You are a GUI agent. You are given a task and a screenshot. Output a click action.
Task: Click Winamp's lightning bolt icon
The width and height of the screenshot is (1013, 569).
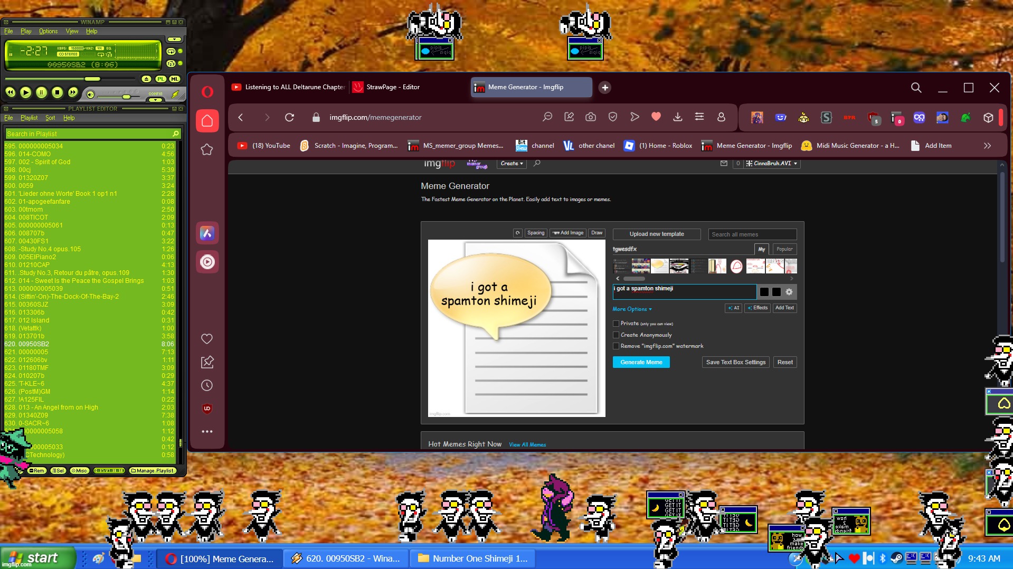pos(175,94)
